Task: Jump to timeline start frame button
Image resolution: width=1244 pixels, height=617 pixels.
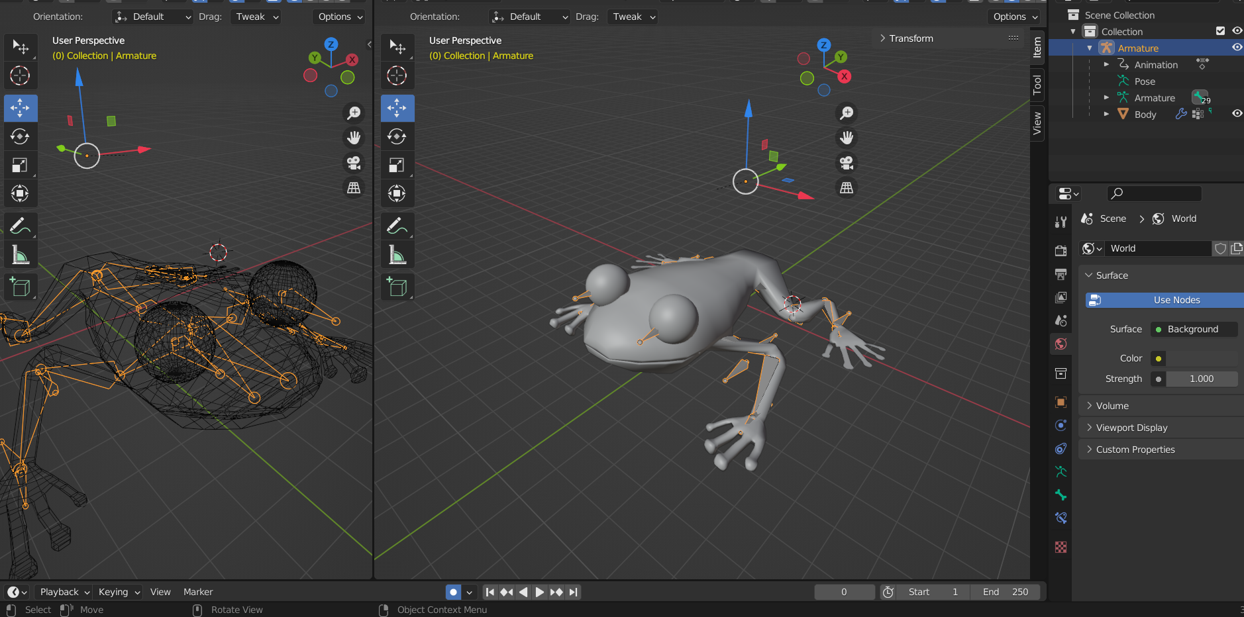Action: (x=490, y=592)
